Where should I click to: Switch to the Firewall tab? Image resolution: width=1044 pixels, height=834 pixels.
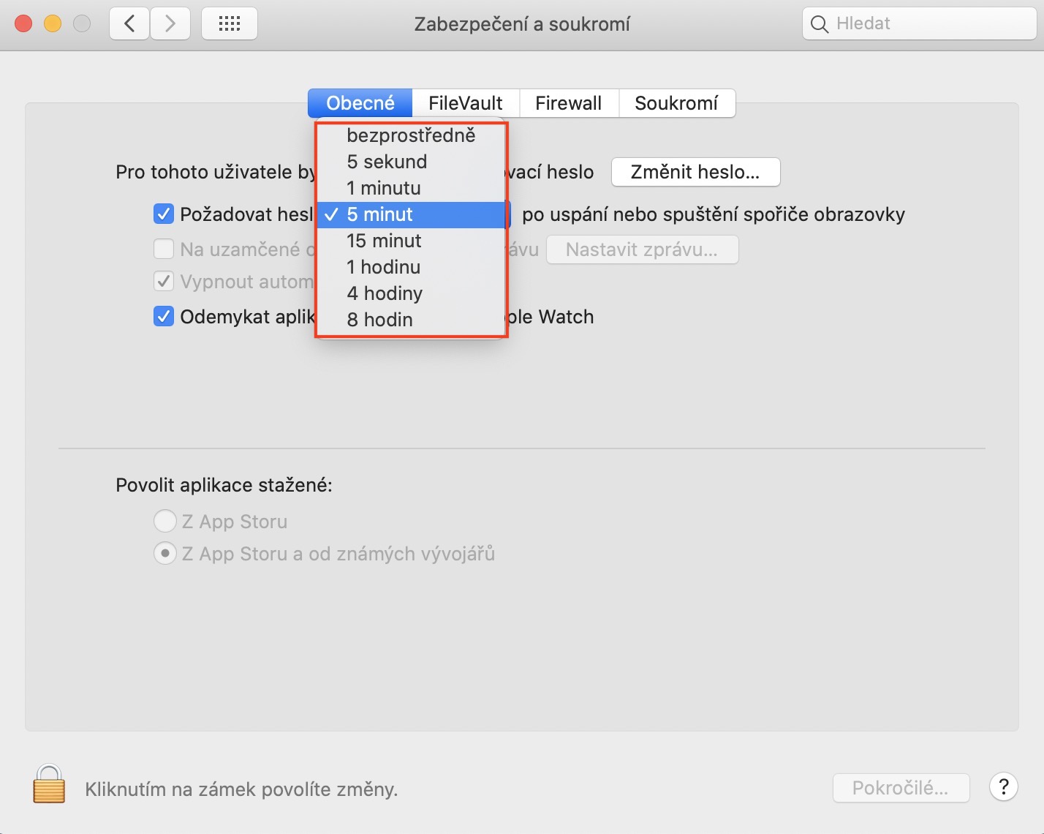[568, 103]
